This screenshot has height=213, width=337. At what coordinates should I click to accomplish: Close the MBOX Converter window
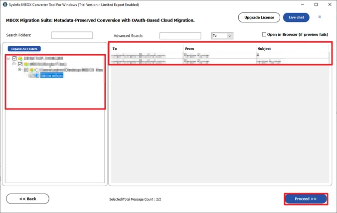[330, 4]
